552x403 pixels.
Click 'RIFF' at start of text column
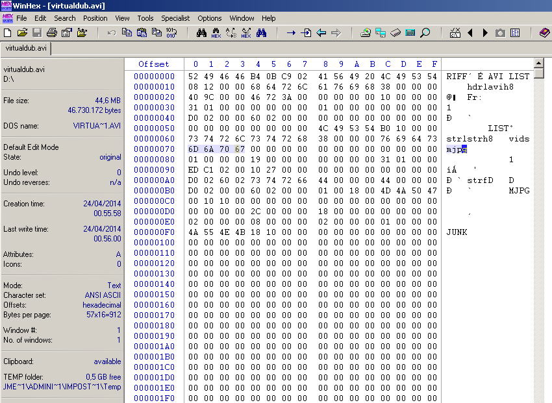tap(457, 77)
